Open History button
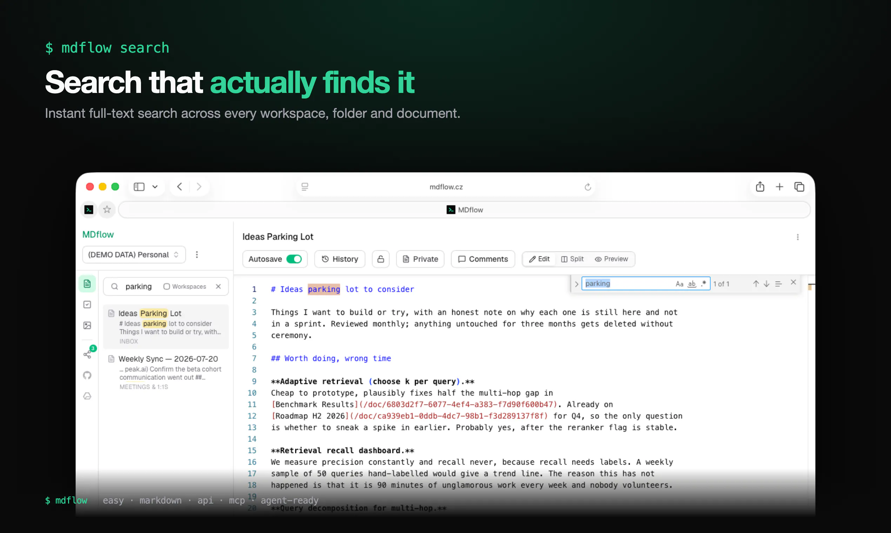Screen dimensions: 891x533 coord(340,259)
